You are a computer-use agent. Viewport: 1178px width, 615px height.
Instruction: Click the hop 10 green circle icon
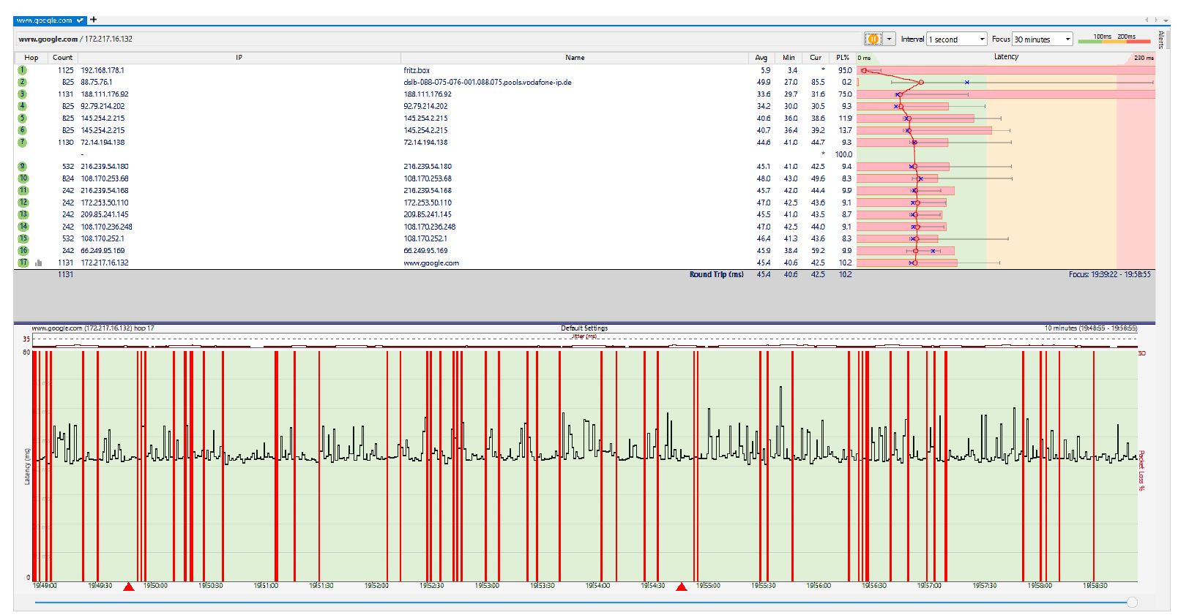click(x=23, y=178)
